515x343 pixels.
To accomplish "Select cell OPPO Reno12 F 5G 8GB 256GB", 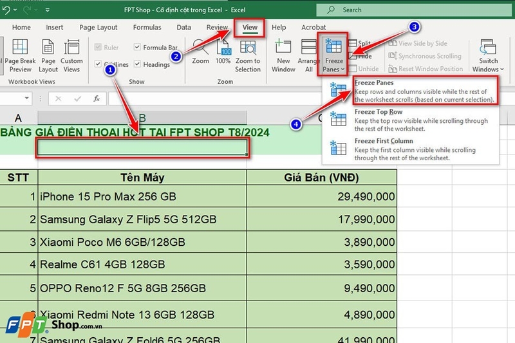I will click(x=142, y=288).
